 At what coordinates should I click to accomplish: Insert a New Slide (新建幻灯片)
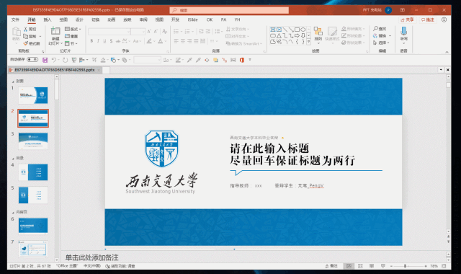tap(55, 36)
